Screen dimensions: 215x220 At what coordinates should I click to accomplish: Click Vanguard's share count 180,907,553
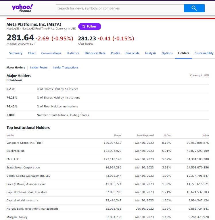coord(112,143)
